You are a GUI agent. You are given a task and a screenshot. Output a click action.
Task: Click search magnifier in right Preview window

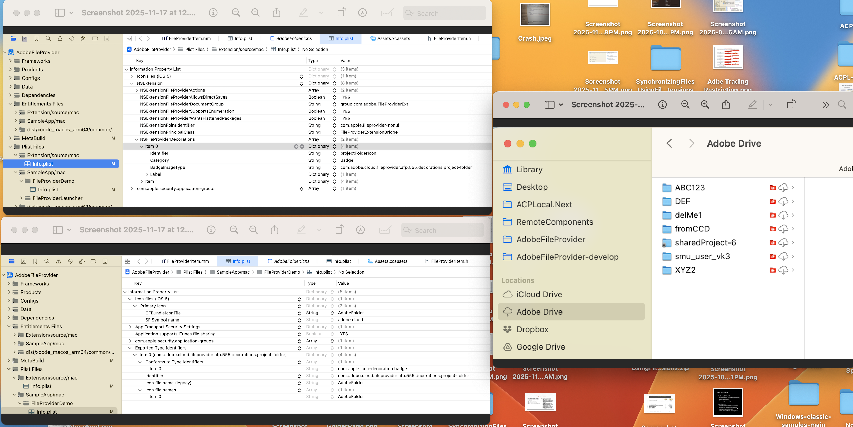pyautogui.click(x=841, y=105)
